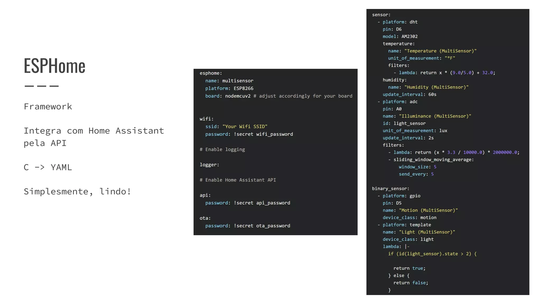Click the 'binary_sensor:' key
The image size is (541, 304).
tap(391, 189)
